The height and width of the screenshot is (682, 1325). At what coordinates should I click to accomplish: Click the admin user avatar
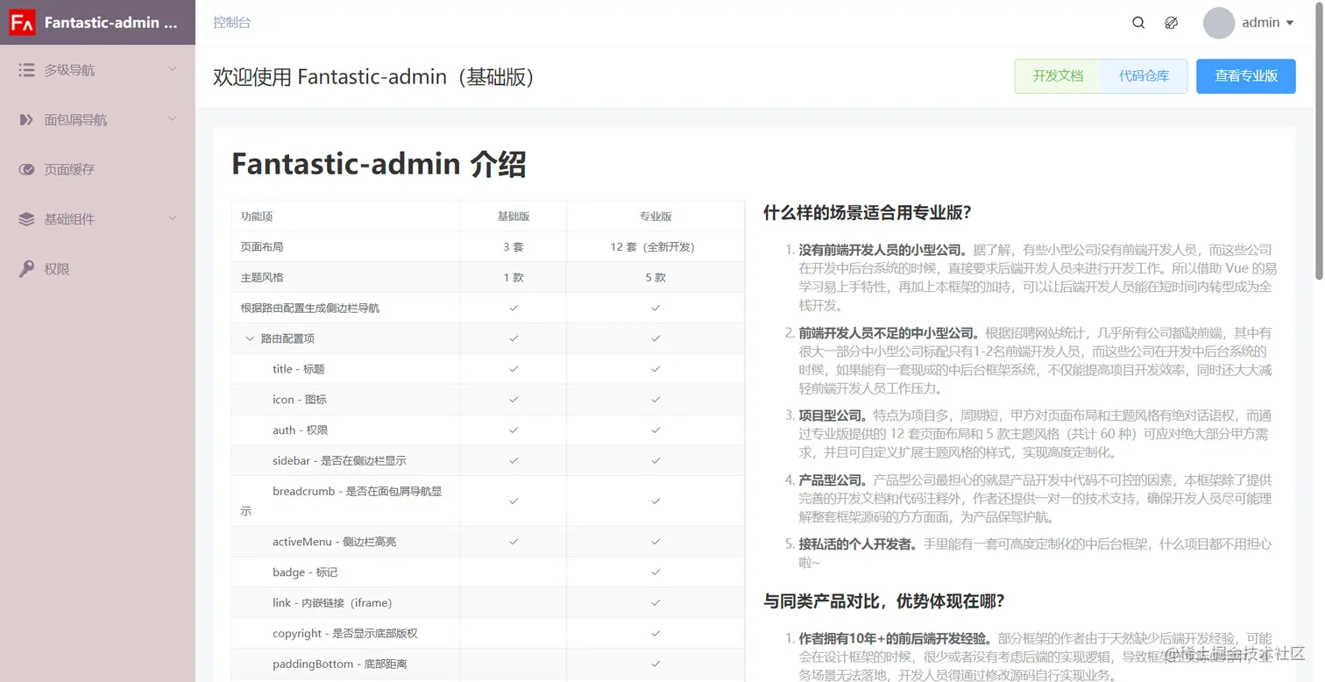click(1219, 23)
